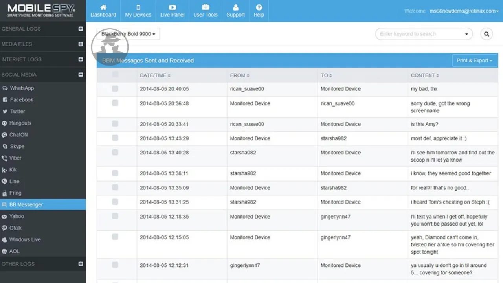
Task: Open BlackBerry Bold 9900 device dropdown
Action: click(x=128, y=34)
